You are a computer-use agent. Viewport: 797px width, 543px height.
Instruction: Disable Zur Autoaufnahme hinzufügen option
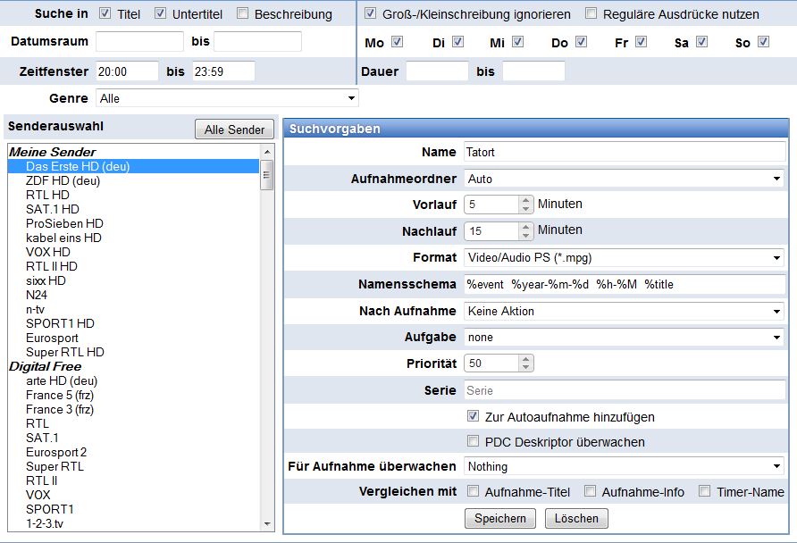(474, 416)
